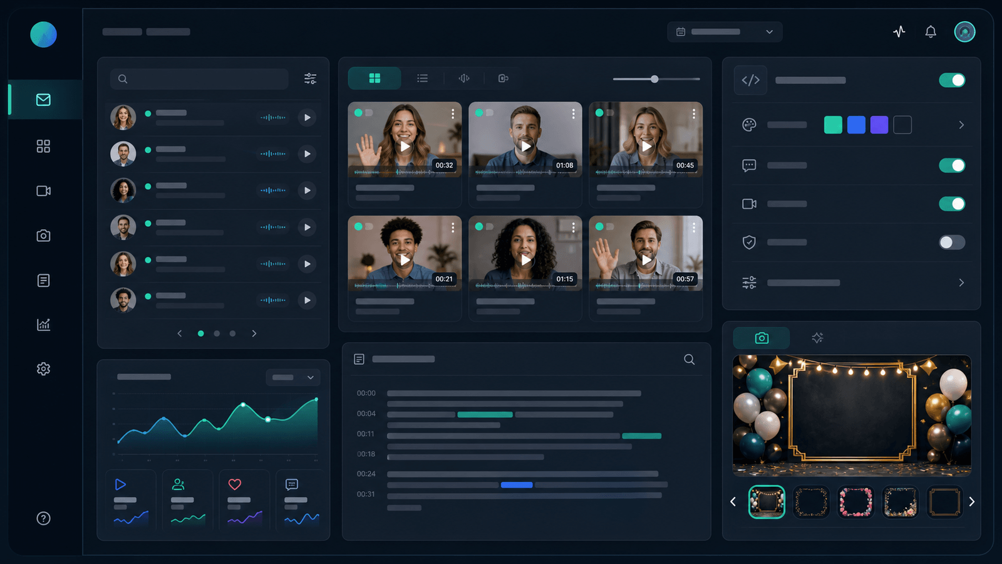
Task: Open the notifications bell
Action: tap(931, 31)
